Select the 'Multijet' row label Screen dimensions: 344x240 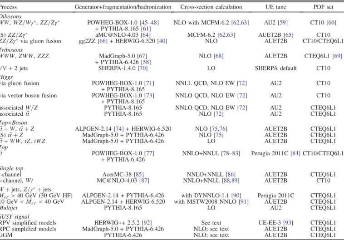(9, 208)
